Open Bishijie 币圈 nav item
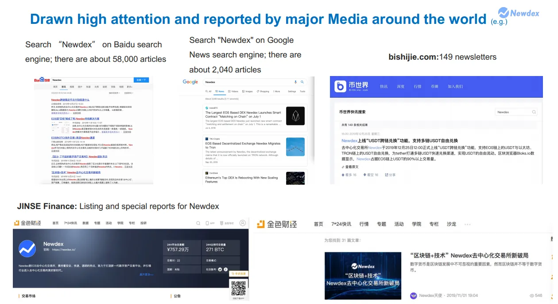Screen dimensions: 558x304 pos(434,87)
